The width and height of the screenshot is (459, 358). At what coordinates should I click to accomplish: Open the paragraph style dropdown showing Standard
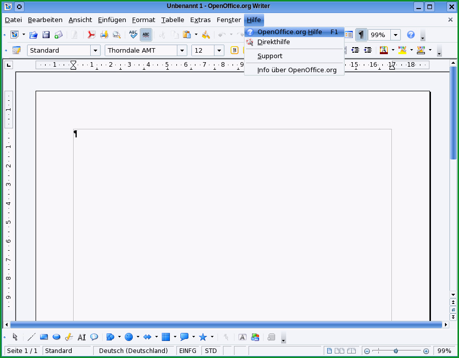point(95,50)
